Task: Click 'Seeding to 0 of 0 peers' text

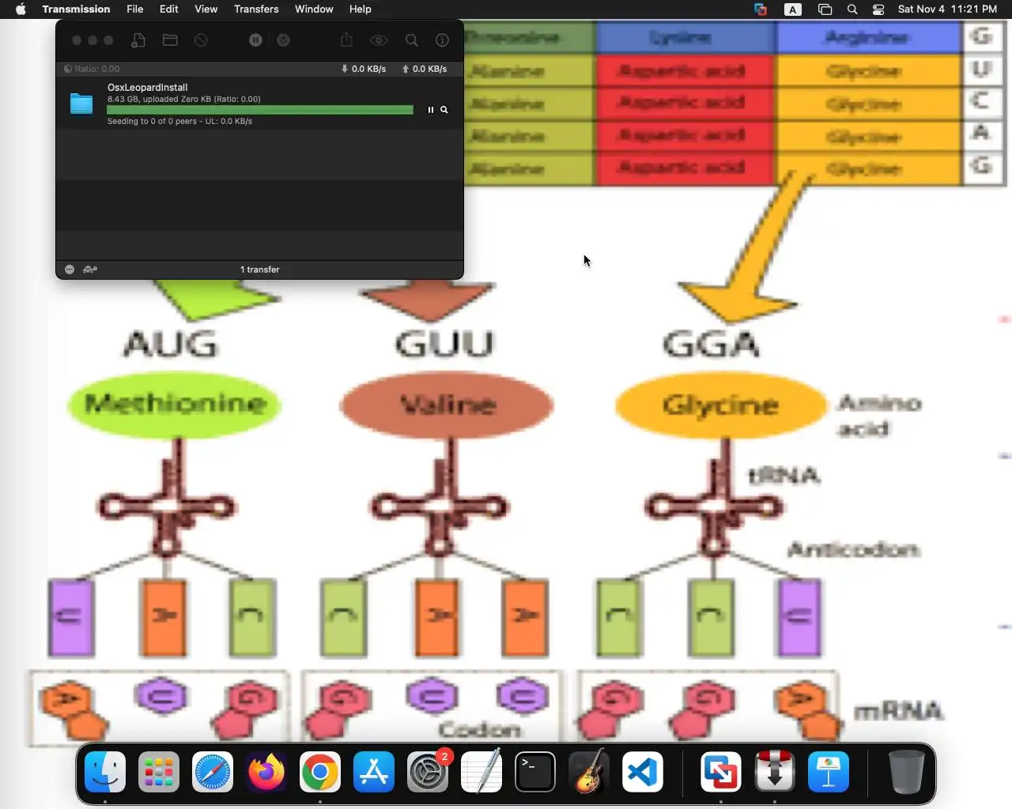Action: click(179, 122)
